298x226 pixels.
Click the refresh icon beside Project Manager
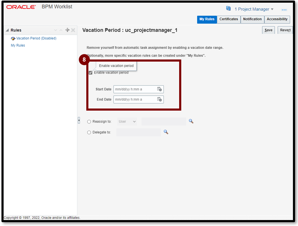(x=228, y=9)
